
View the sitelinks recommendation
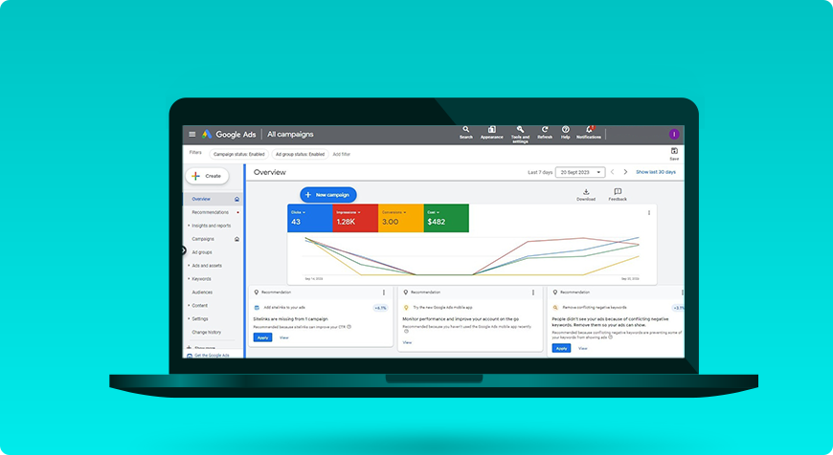[284, 337]
